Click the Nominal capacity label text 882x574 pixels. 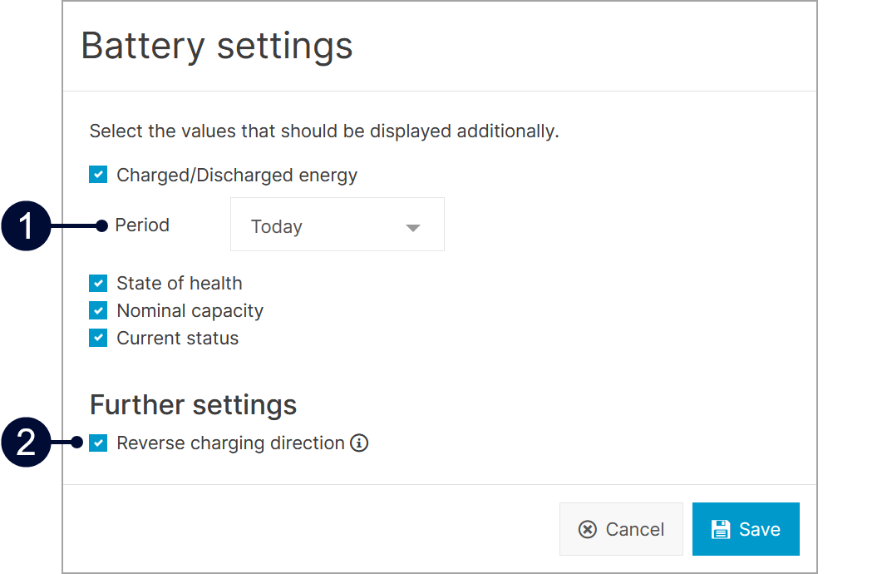[x=190, y=311]
